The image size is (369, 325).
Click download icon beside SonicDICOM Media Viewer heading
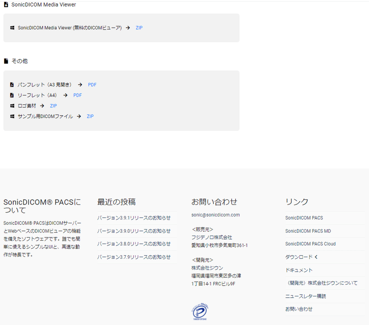(x=6, y=5)
